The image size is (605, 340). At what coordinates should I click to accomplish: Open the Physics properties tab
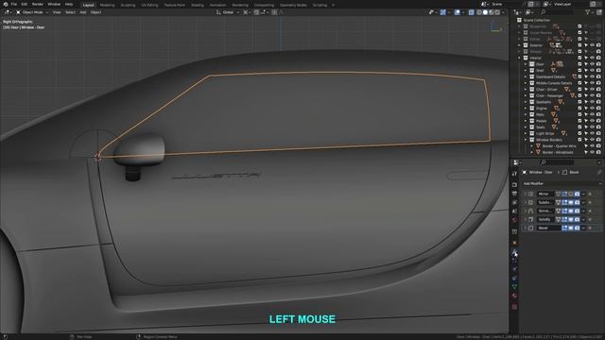514,269
